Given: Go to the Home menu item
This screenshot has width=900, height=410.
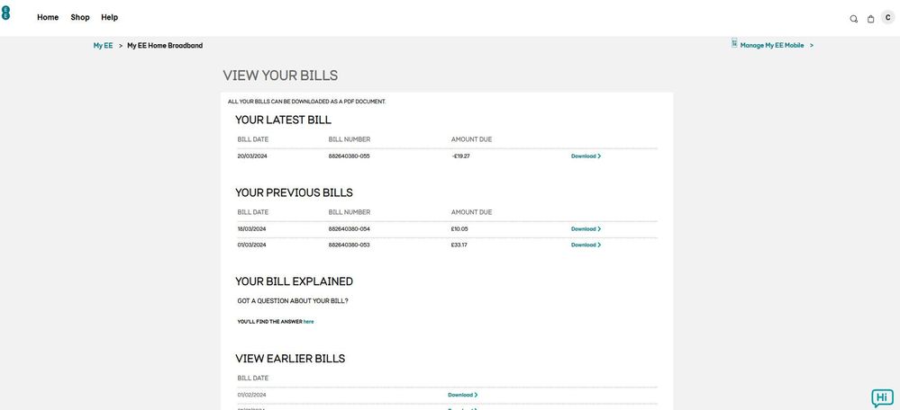Looking at the screenshot, I should coord(48,17).
